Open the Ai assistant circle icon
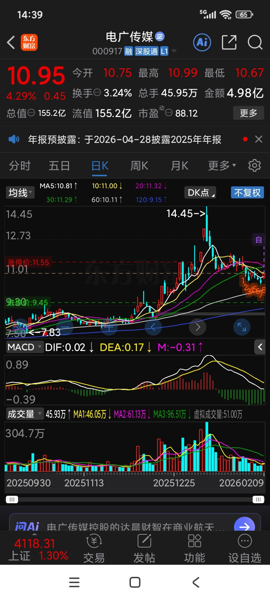The width and height of the screenshot is (270, 600). pos(202,42)
